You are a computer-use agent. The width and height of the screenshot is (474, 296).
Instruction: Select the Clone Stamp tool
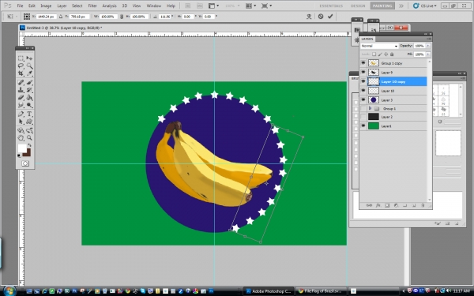pyautogui.click(x=21, y=90)
